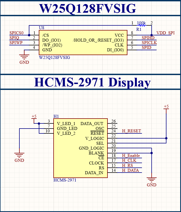Select the R1 100k resistor symbol
The width and height of the screenshot is (181, 212).
(x=141, y=25)
